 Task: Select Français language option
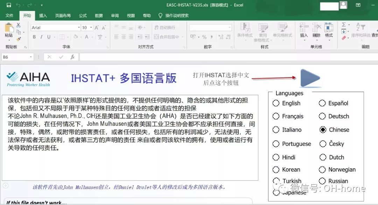(288, 116)
